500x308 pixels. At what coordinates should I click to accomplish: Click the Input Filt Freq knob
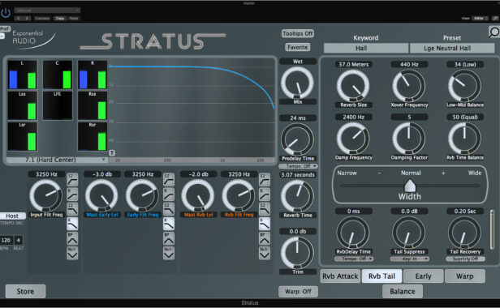46,195
